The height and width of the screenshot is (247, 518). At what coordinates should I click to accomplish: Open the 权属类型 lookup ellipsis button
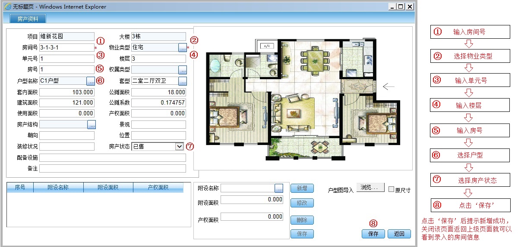pyautogui.click(x=183, y=70)
